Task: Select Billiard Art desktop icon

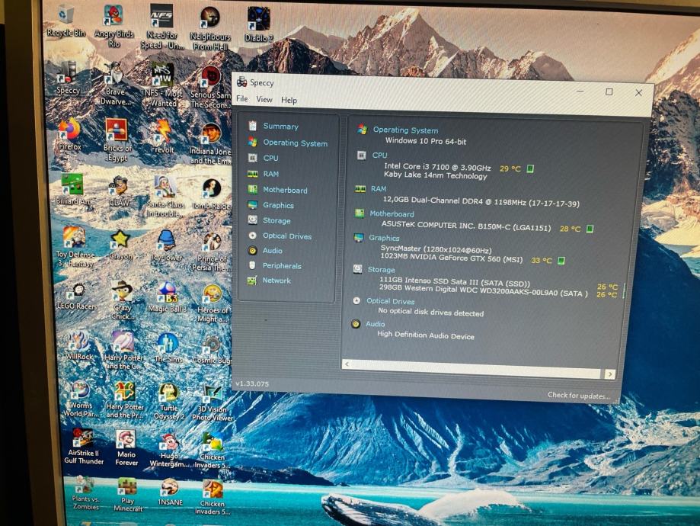Action: pyautogui.click(x=73, y=188)
